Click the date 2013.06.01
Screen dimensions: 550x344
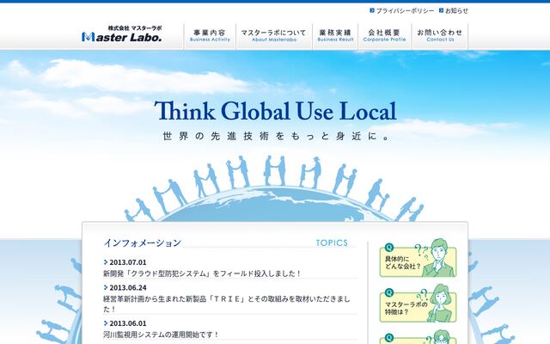[128, 323]
